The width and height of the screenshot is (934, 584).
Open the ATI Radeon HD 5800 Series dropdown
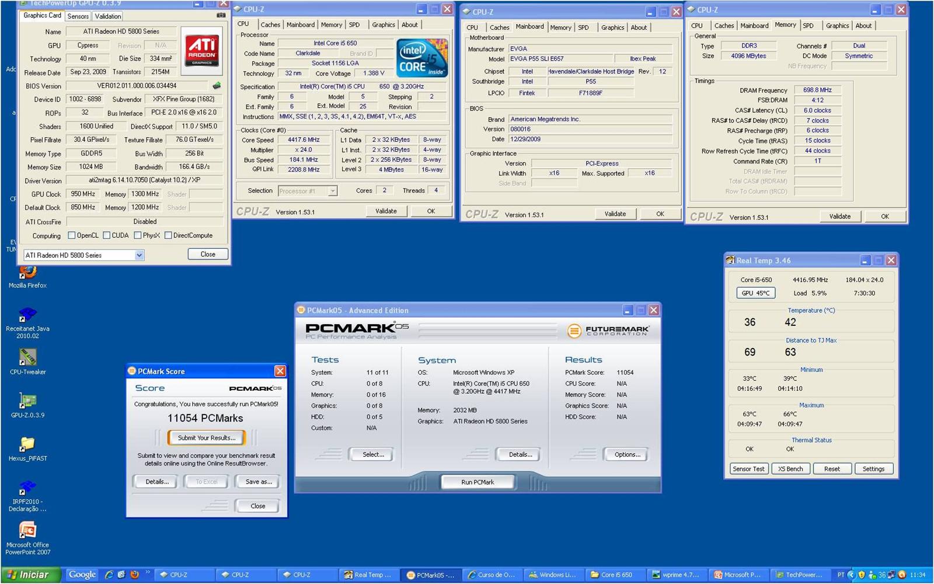(83, 255)
